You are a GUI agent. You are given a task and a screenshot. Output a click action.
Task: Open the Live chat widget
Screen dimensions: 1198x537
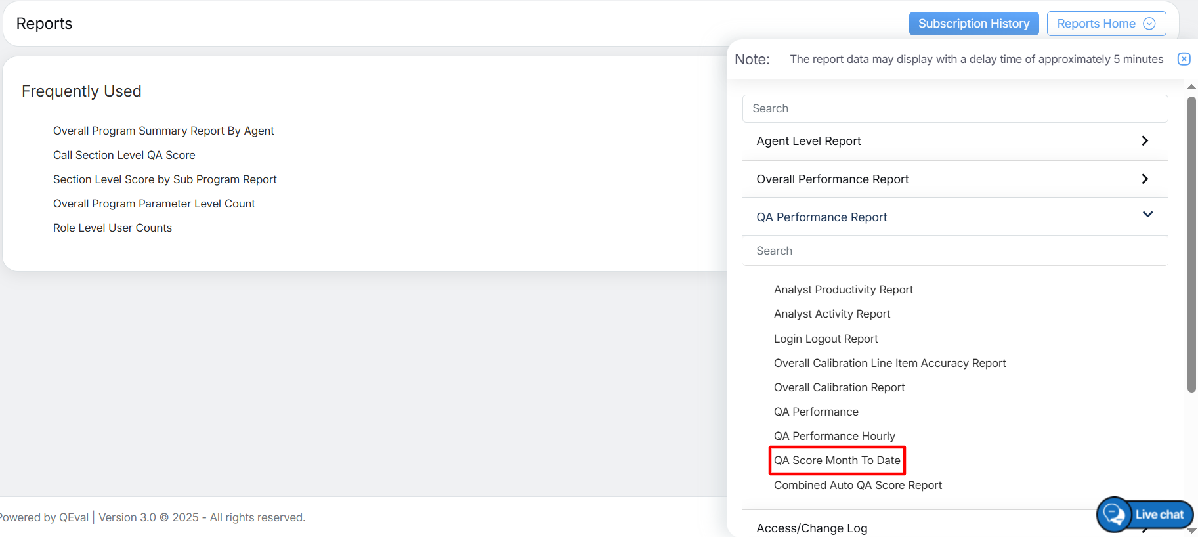[1145, 515]
